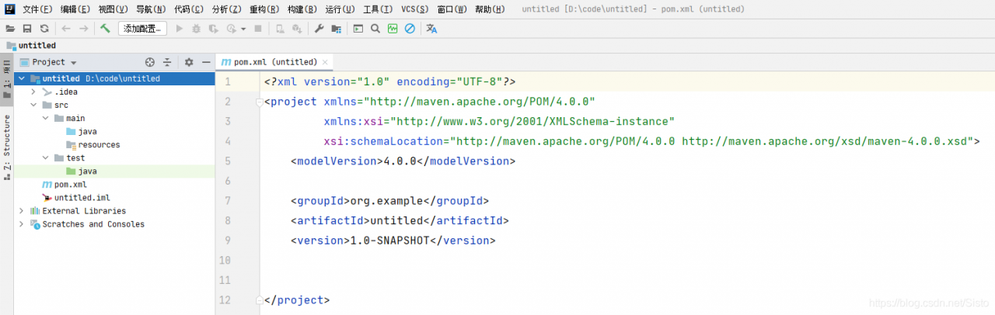
Task: Click the Run with Coverage icon
Action: point(213,29)
